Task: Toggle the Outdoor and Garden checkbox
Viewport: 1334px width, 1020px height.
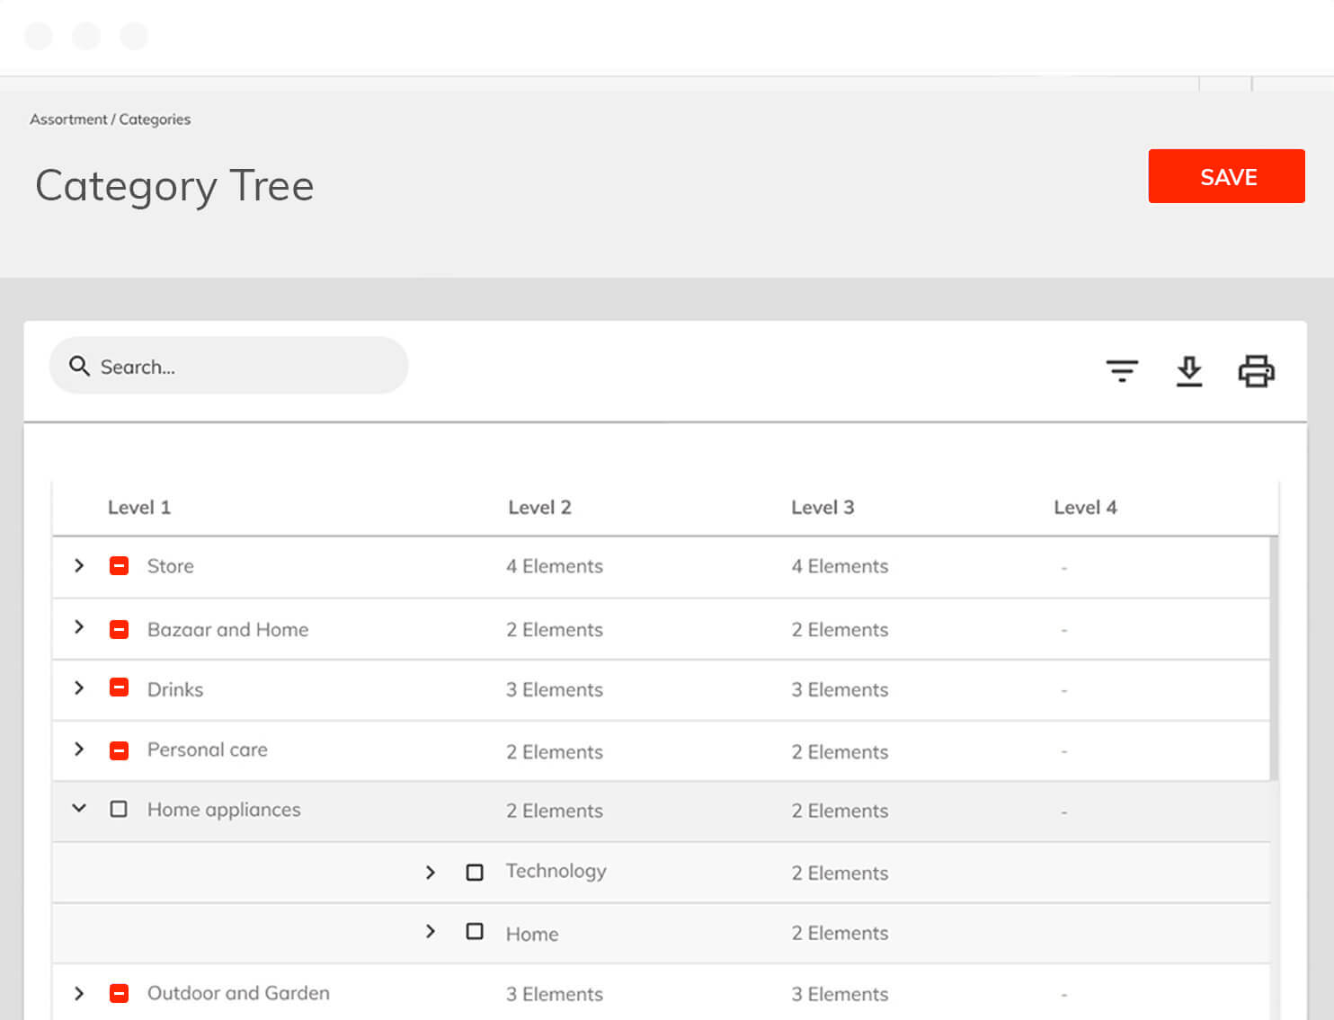Action: point(119,993)
